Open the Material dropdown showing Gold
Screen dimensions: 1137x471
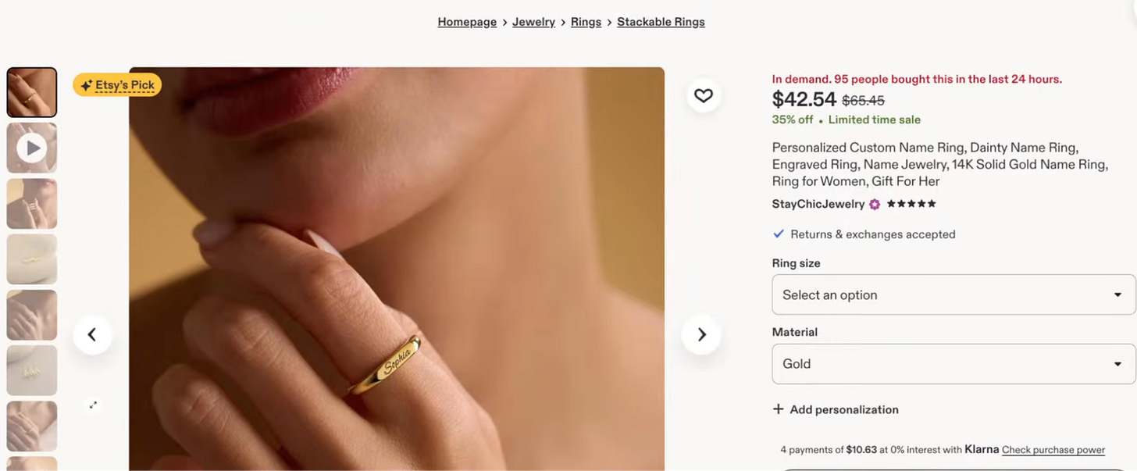pos(953,363)
